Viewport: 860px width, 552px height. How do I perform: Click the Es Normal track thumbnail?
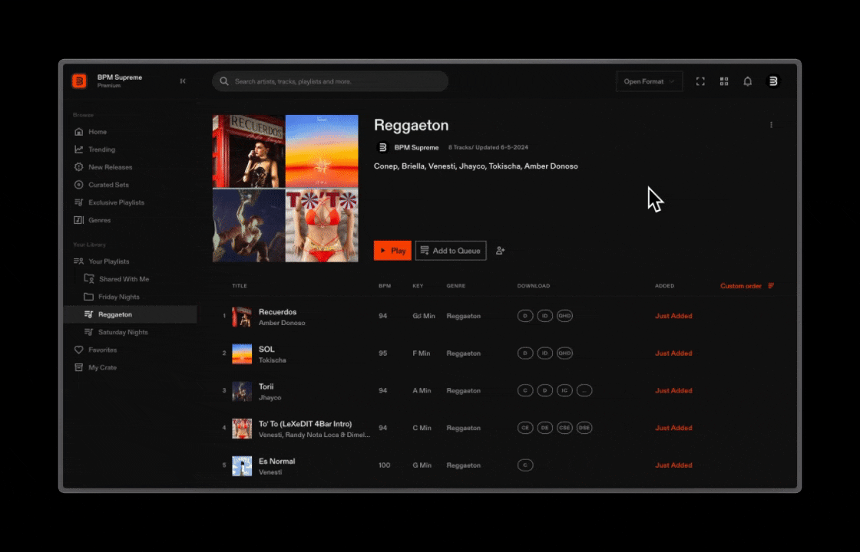[242, 466]
